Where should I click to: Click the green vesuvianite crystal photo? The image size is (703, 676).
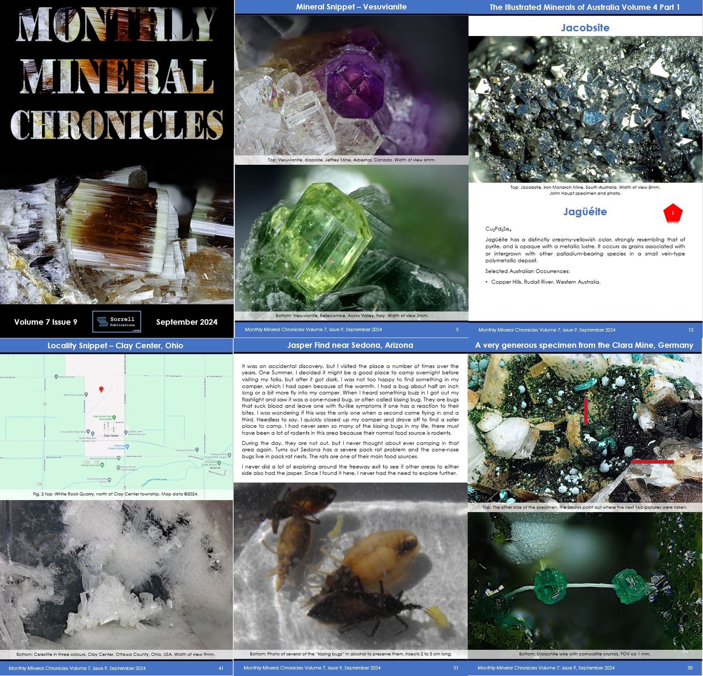tap(351, 238)
